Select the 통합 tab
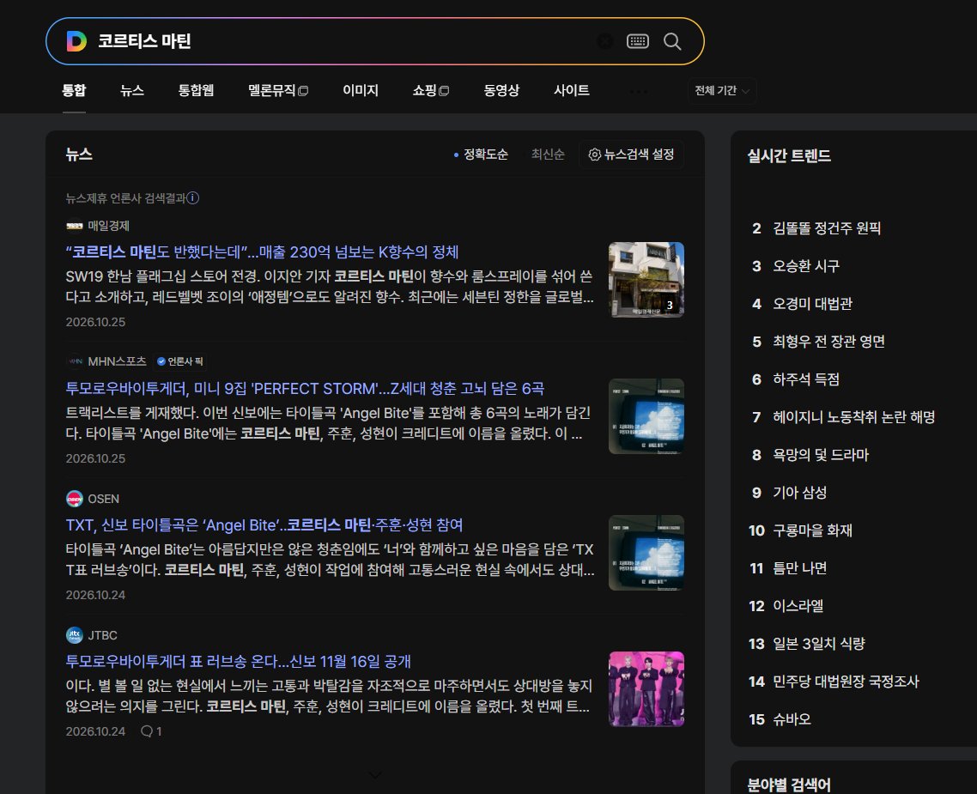This screenshot has height=794, width=977. pos(74,91)
